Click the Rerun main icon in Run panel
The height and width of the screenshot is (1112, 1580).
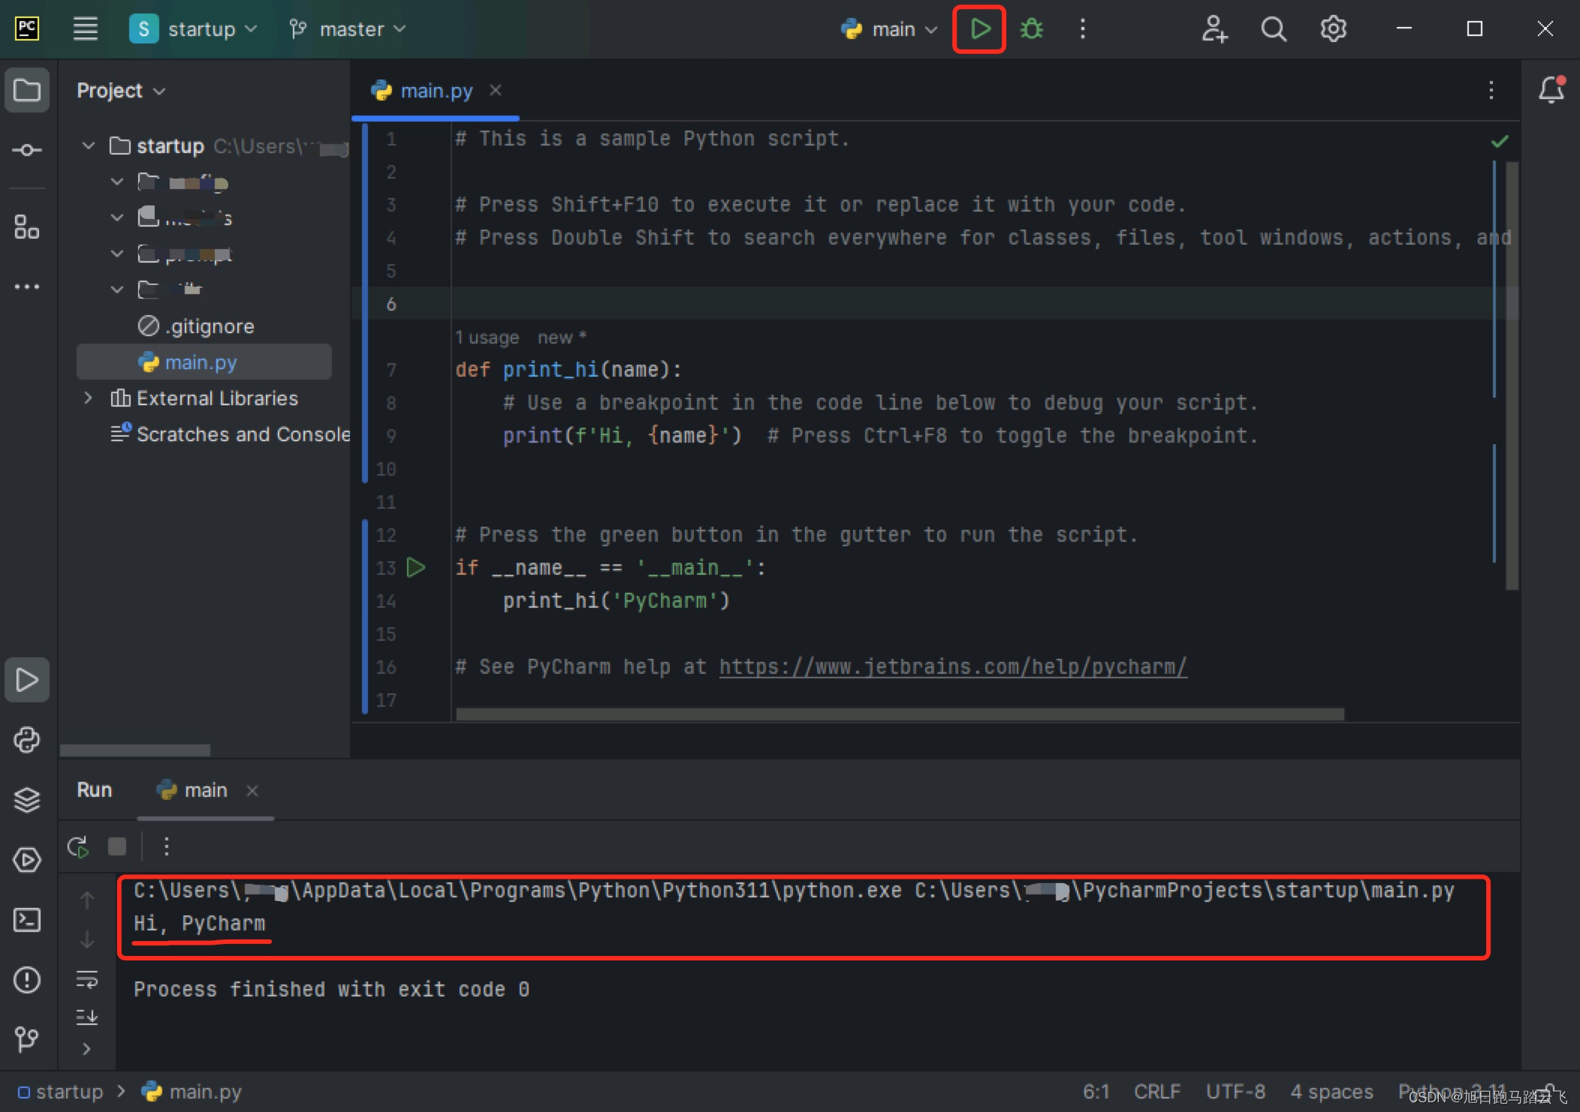[78, 847]
